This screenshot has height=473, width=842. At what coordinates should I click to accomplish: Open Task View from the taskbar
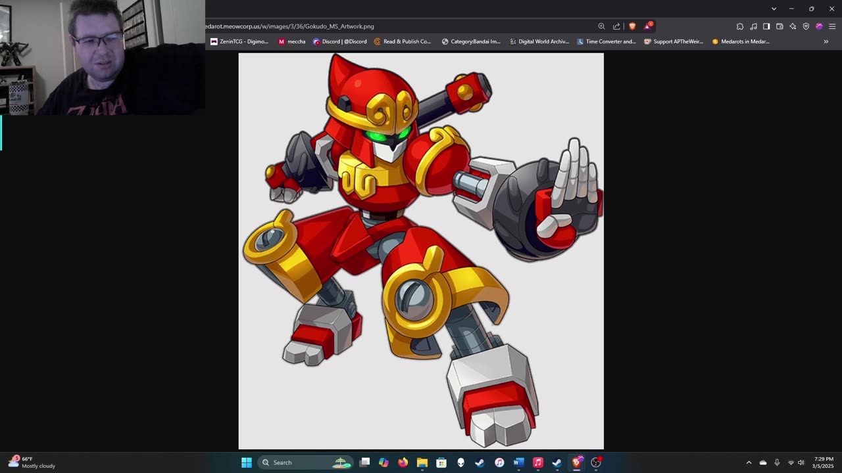tap(365, 462)
